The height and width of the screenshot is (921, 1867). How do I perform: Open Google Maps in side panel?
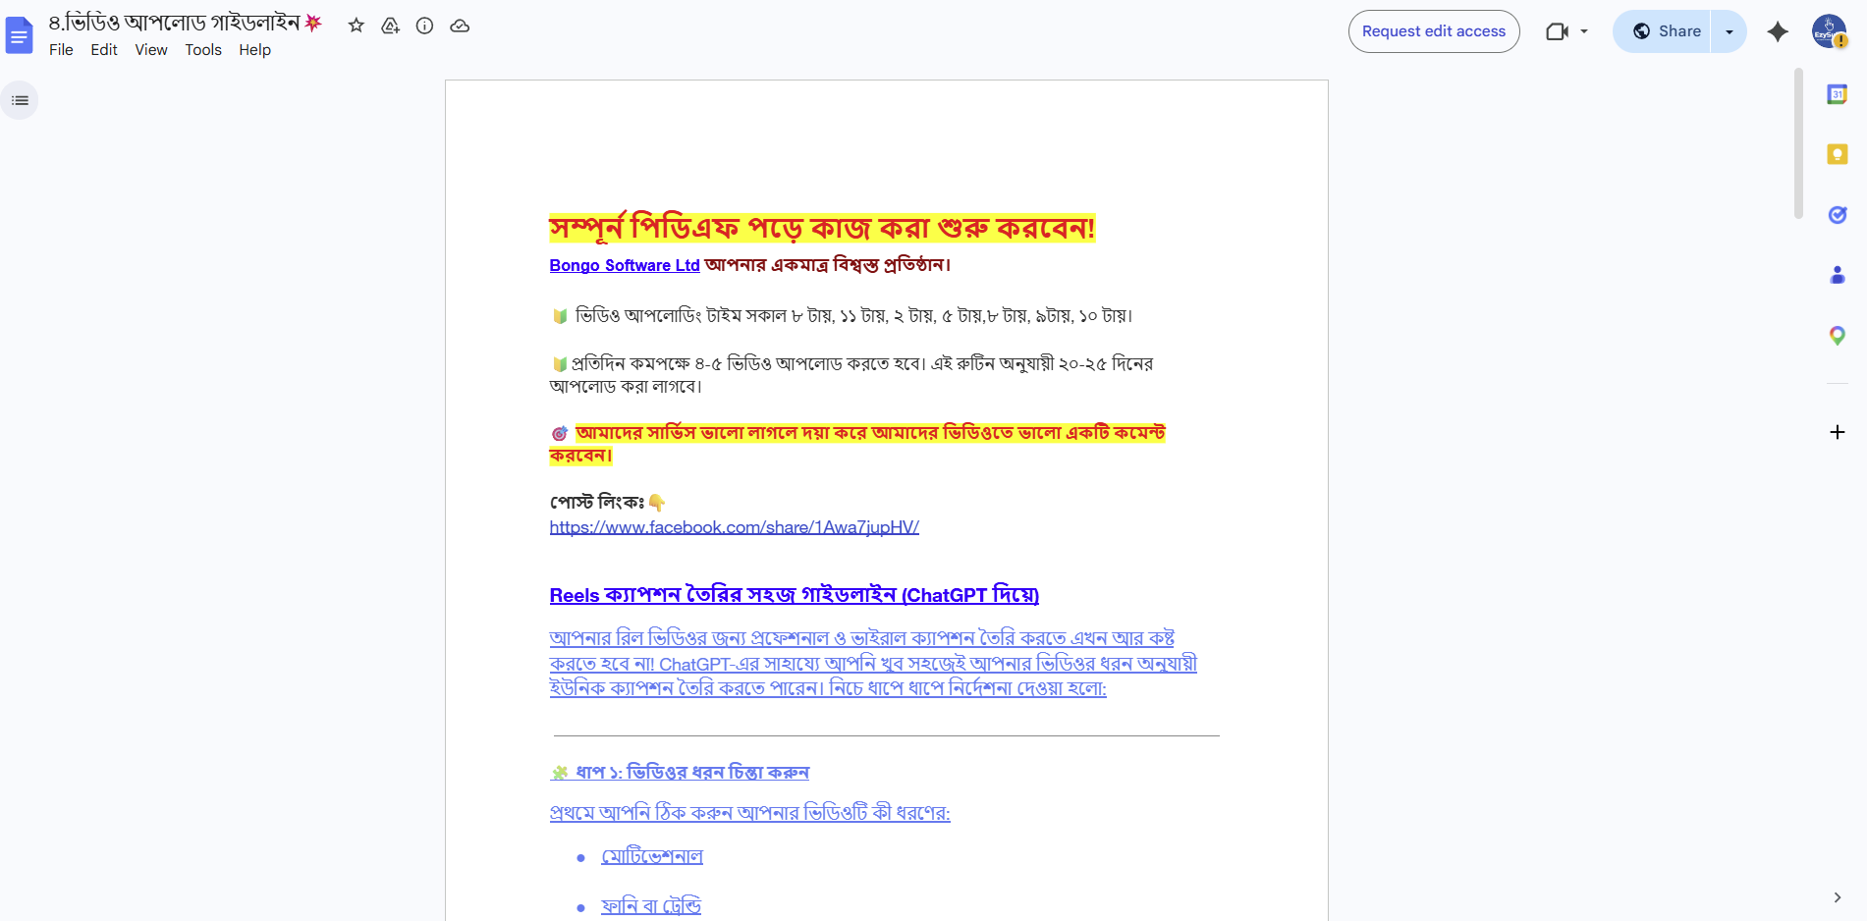coord(1837,336)
